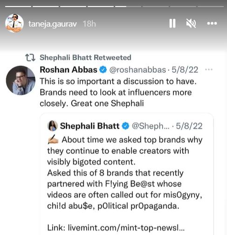The width and height of the screenshot is (227, 235).
Task: Open the @roshanabbas handle
Action: [138, 70]
